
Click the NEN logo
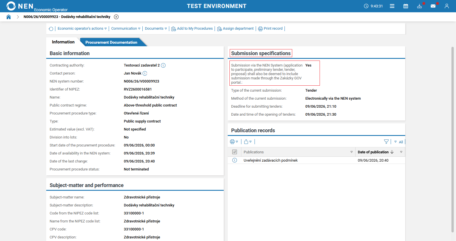pyautogui.click(x=20, y=6)
